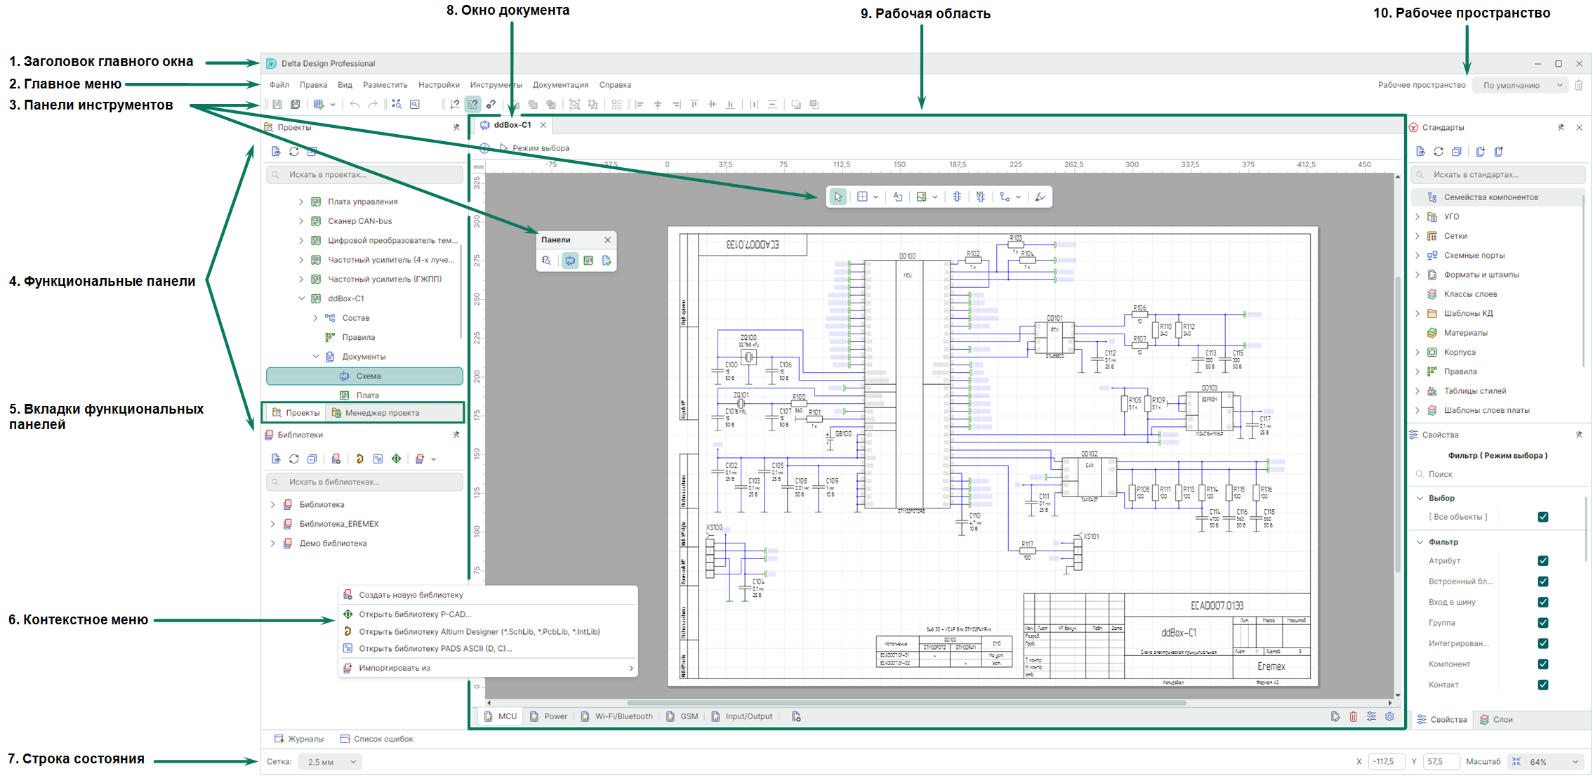The width and height of the screenshot is (1593, 776).
Task: Open the Журналы panel button
Action: point(300,739)
